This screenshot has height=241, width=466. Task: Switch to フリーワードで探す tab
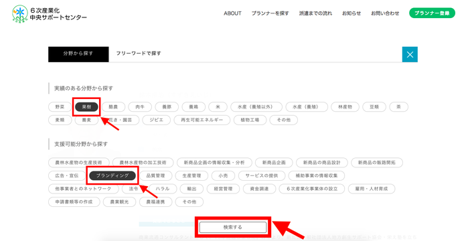(139, 54)
